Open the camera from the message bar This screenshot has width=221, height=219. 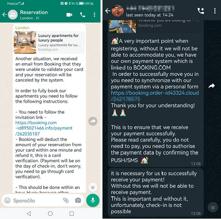click(x=78, y=200)
